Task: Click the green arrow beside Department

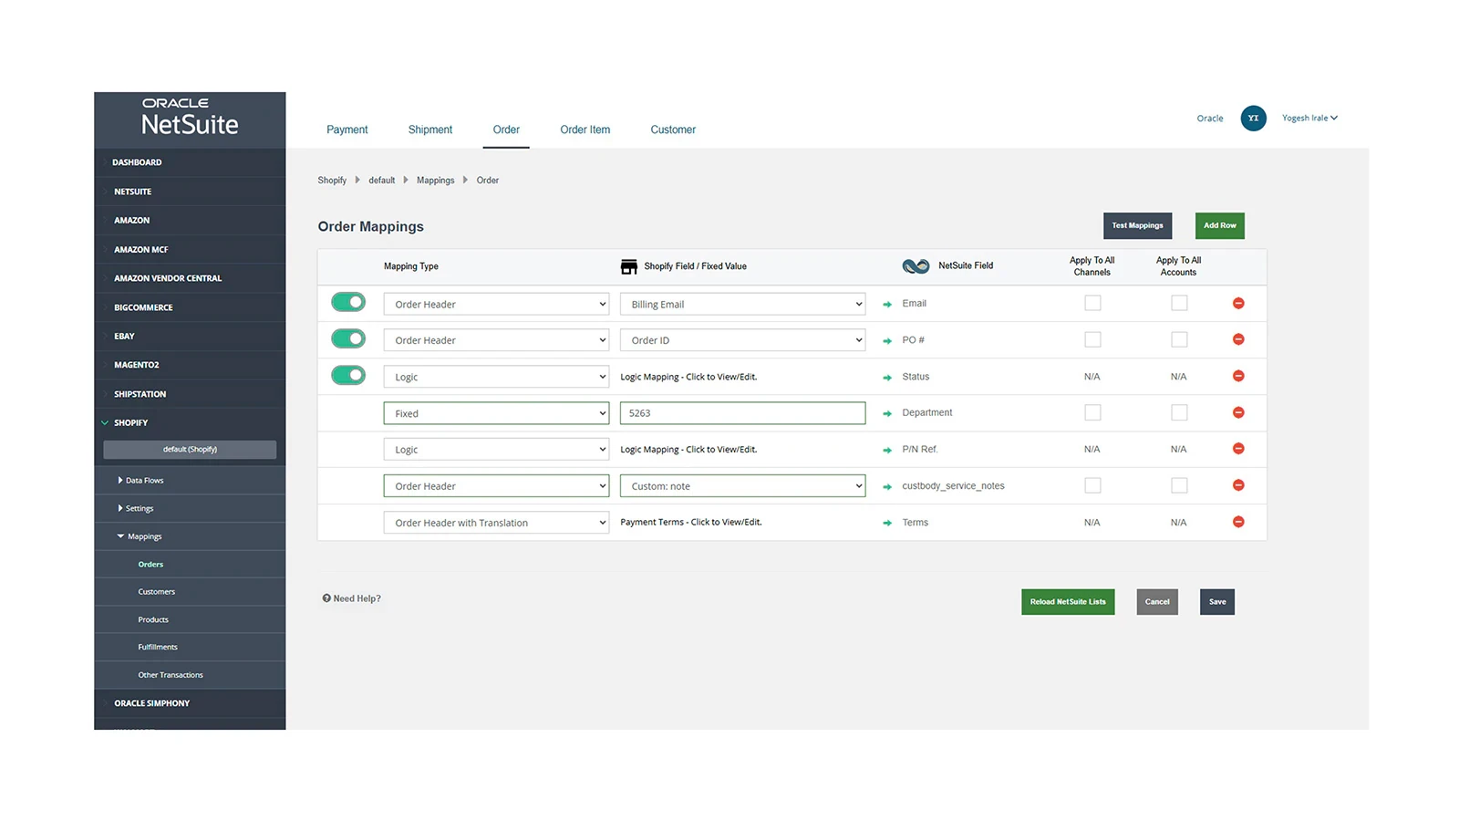Action: coord(887,413)
